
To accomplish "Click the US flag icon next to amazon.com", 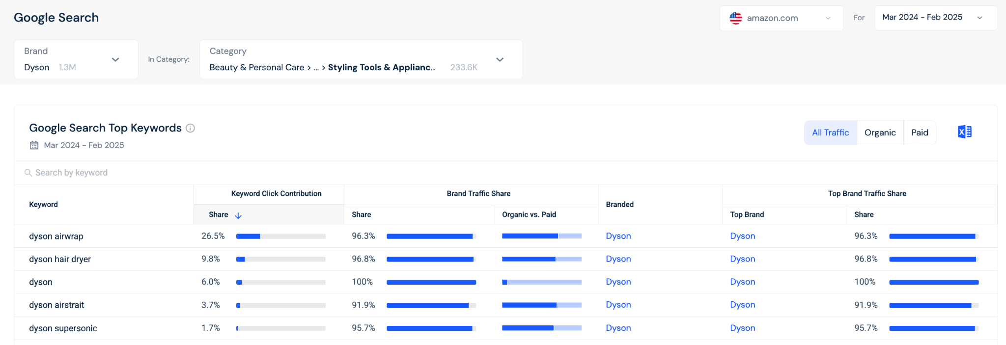I will [735, 18].
